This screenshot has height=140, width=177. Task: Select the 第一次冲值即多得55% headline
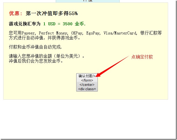click(52, 13)
